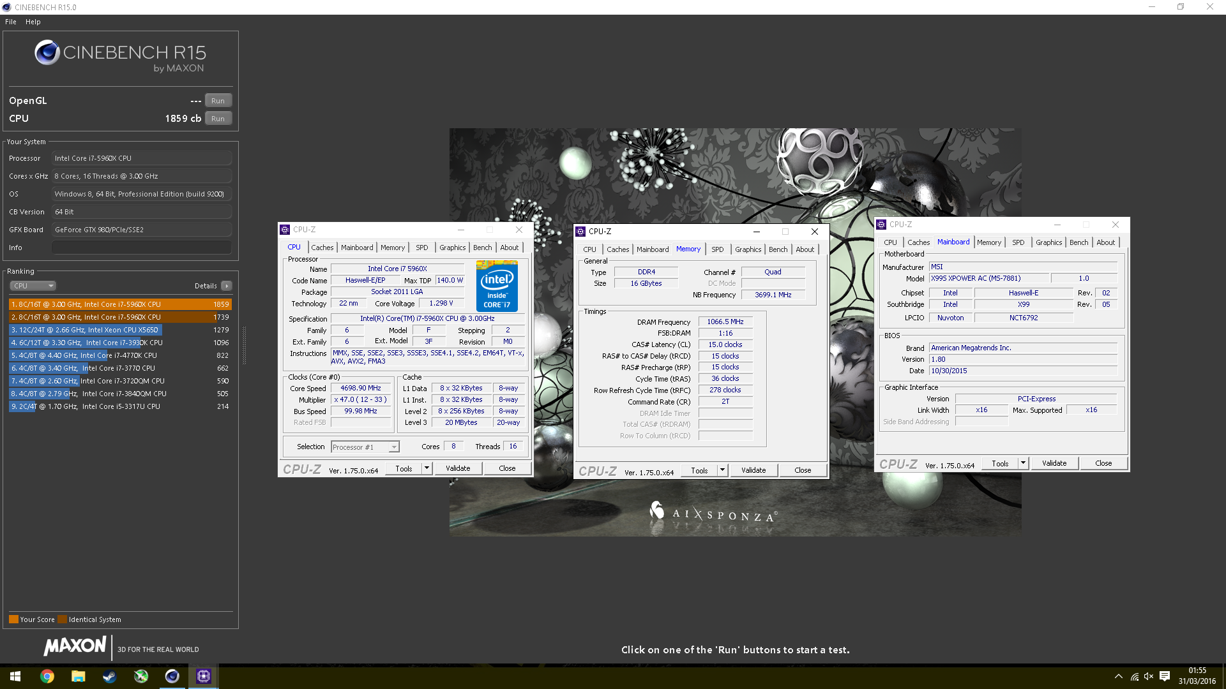Click the muted volume tray icon
1226x689 pixels.
click(x=1149, y=676)
